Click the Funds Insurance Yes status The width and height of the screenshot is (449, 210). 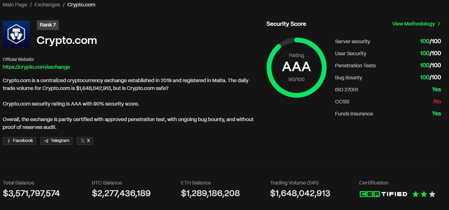(436, 114)
